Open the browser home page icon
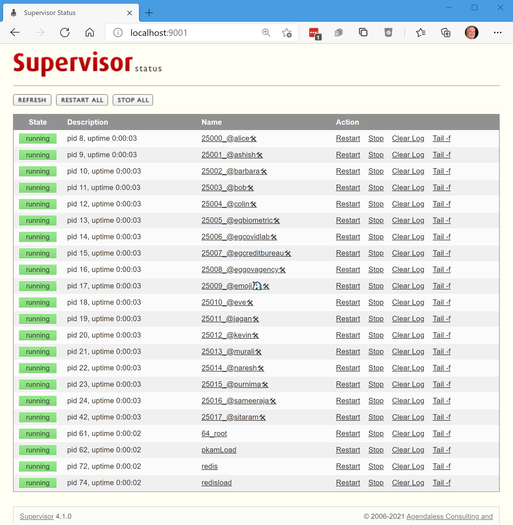Screen dimensions: 513x525 tap(90, 33)
